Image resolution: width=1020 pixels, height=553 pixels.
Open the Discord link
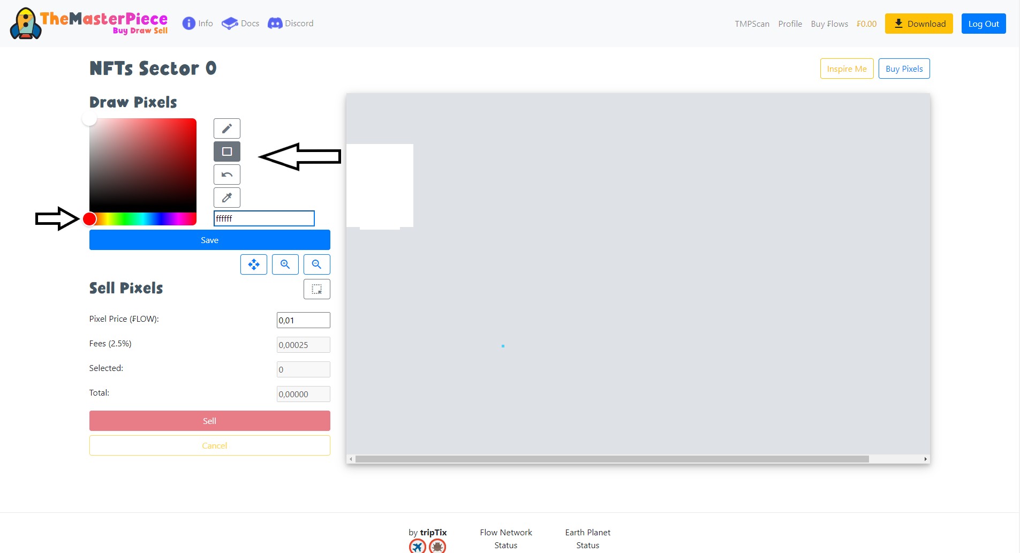[x=291, y=24]
